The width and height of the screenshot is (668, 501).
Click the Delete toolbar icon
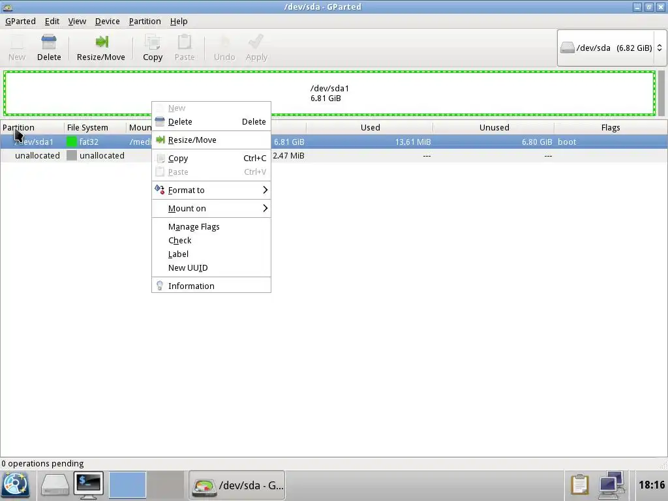(48, 42)
